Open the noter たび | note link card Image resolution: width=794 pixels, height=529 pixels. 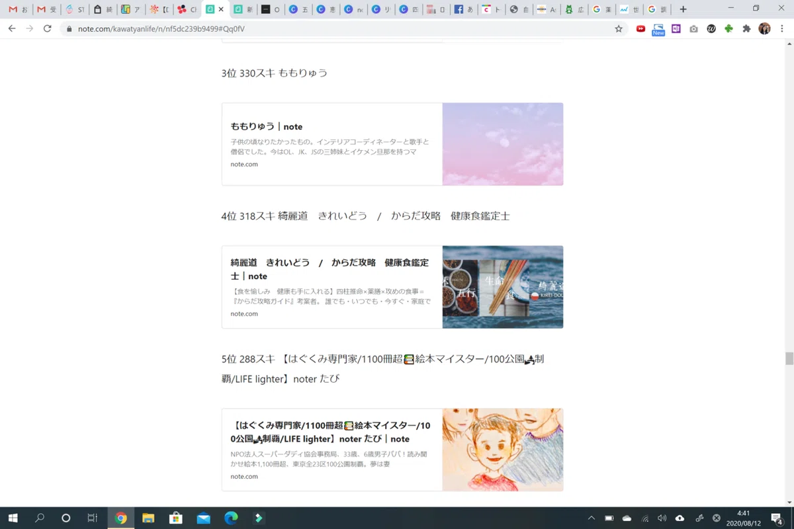pos(392,450)
